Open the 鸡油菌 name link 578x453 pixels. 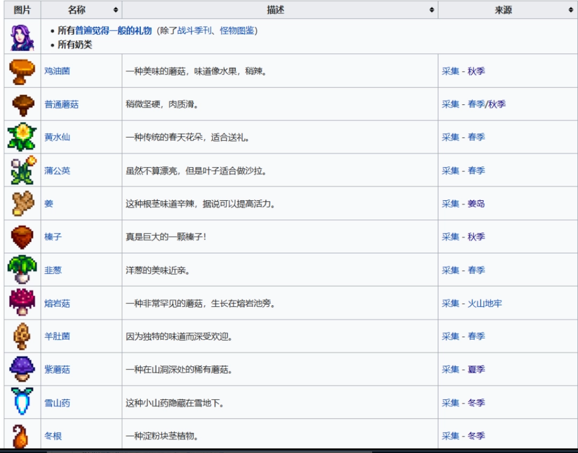click(57, 71)
